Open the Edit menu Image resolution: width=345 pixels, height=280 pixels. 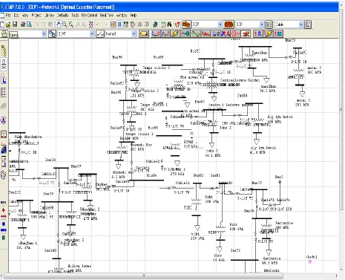click(16, 16)
